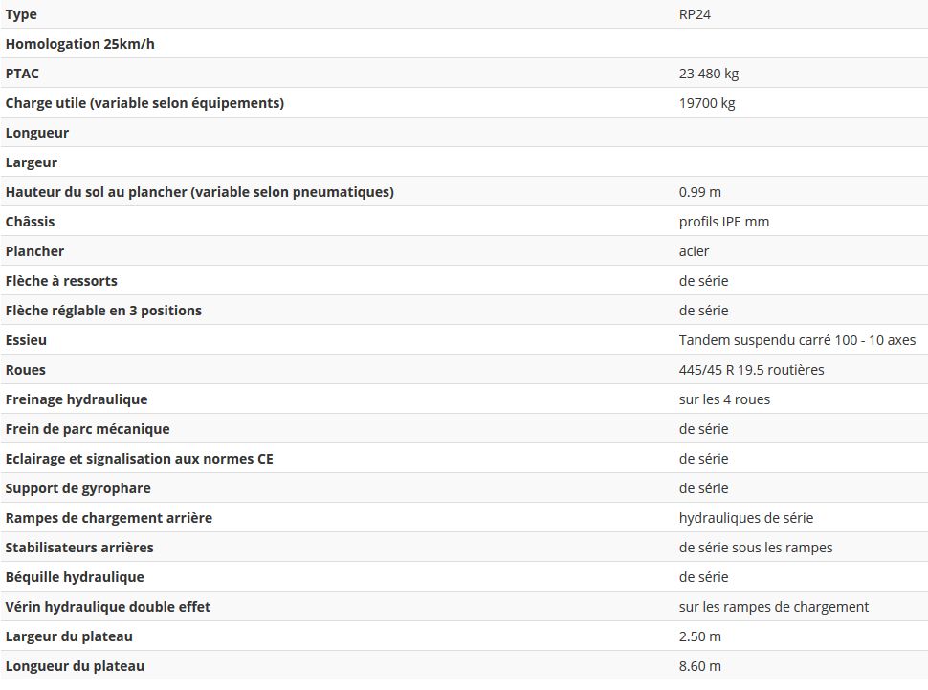The height and width of the screenshot is (690, 928).
Task: Click the 445/45 R 19.5 routières value
Action: coord(751,370)
